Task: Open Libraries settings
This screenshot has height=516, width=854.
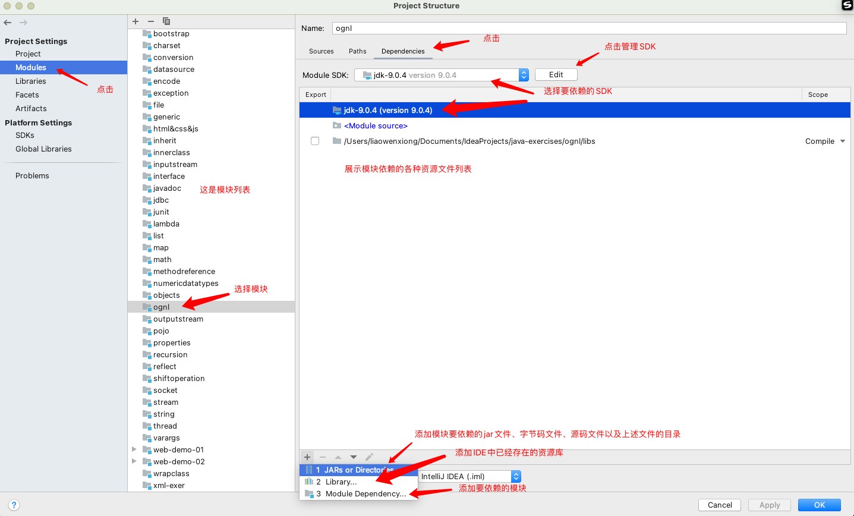Action: [x=31, y=81]
